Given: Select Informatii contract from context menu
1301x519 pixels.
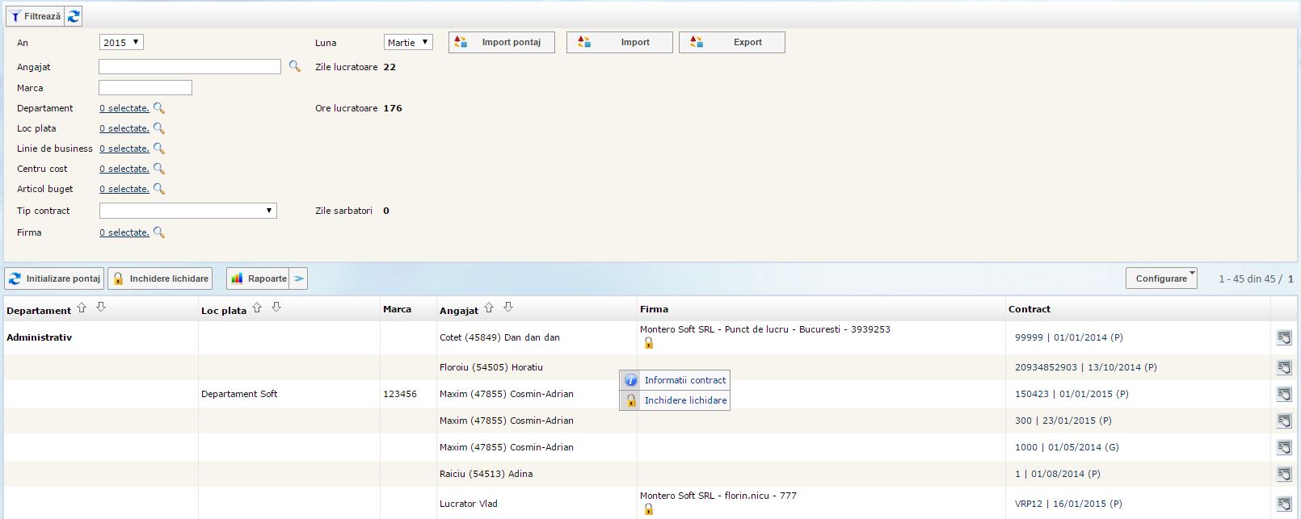Looking at the screenshot, I should point(684,380).
